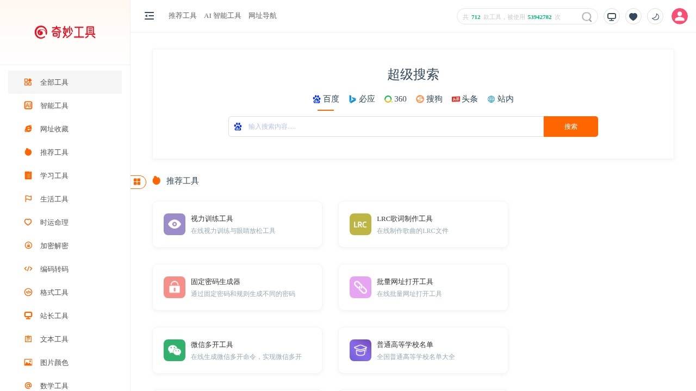Select the 搜狗 search engine tab
This screenshot has width=696, height=391.
tap(429, 99)
